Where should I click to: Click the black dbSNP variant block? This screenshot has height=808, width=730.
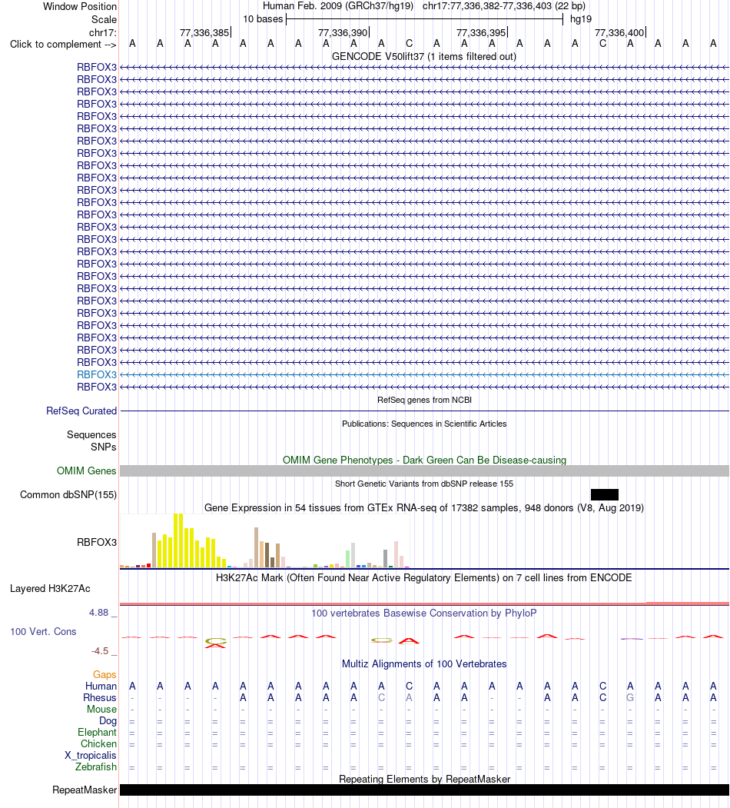tap(604, 494)
